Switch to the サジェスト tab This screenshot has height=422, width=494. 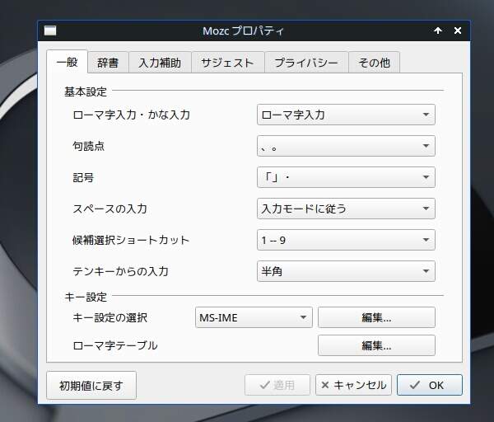[x=227, y=63]
